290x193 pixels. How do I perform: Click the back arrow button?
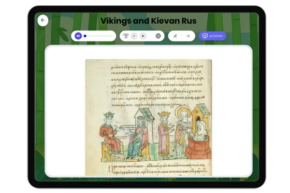(43, 20)
